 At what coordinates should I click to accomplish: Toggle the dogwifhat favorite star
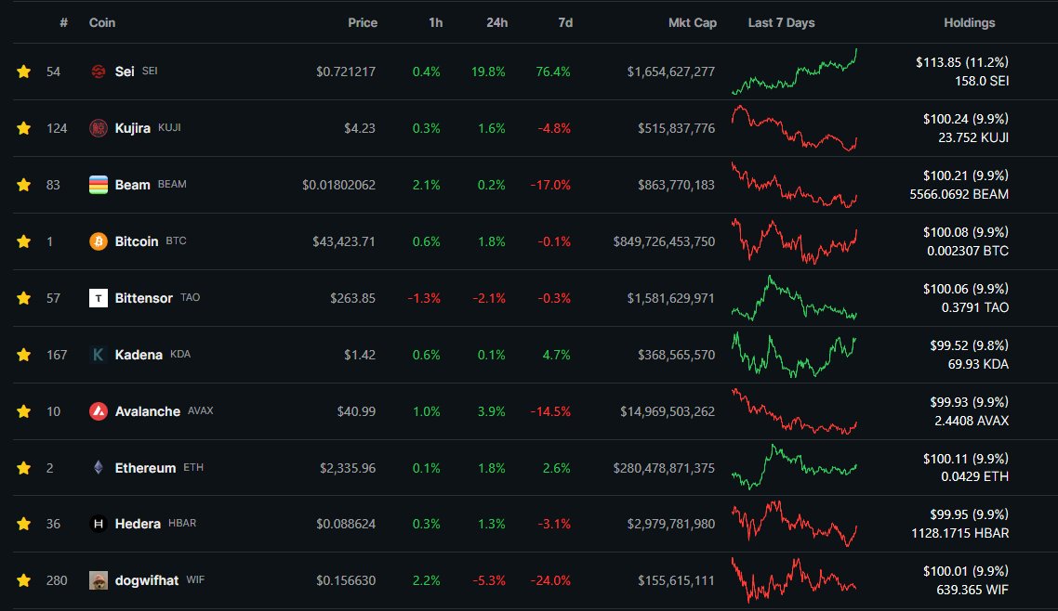tap(23, 580)
